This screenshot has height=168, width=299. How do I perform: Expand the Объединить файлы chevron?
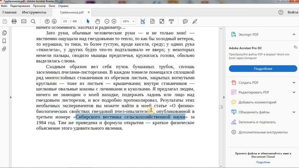[x=294, y=112]
